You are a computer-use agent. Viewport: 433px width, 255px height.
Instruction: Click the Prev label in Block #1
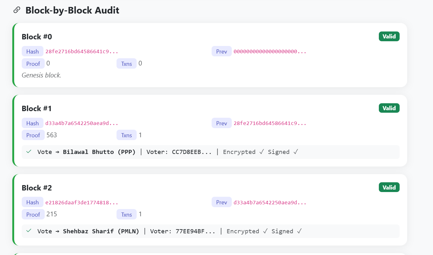(222, 123)
